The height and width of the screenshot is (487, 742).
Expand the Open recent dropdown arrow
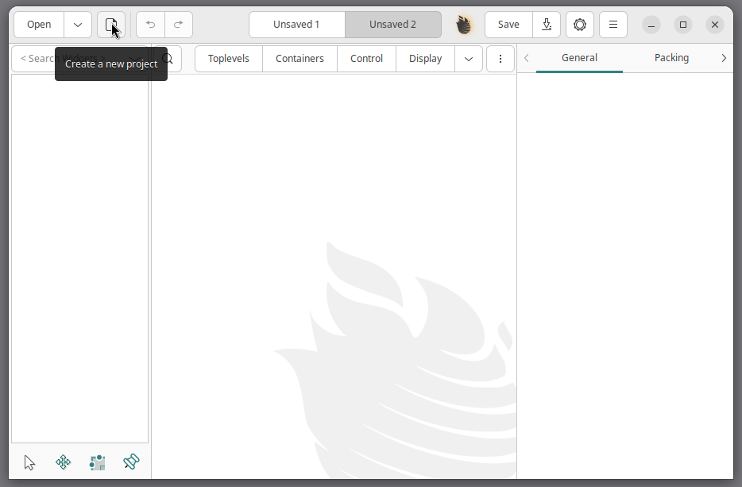(78, 25)
